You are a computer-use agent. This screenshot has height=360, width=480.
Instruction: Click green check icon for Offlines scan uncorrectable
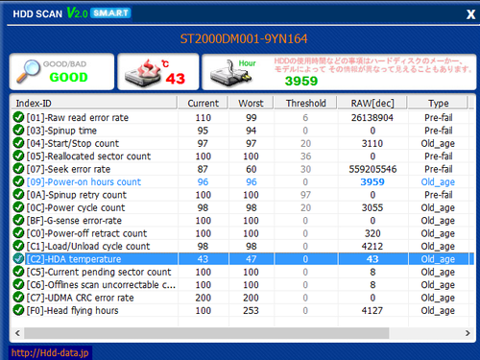[x=18, y=284]
